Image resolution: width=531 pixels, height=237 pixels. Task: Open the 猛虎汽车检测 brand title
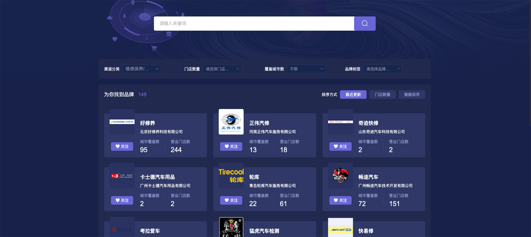click(x=264, y=231)
